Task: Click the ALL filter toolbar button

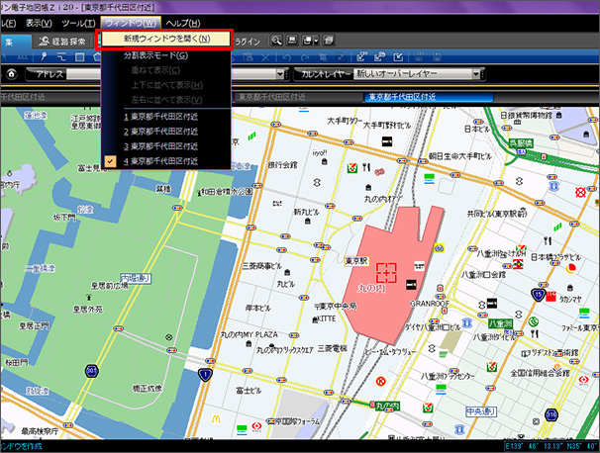Action: [22, 57]
